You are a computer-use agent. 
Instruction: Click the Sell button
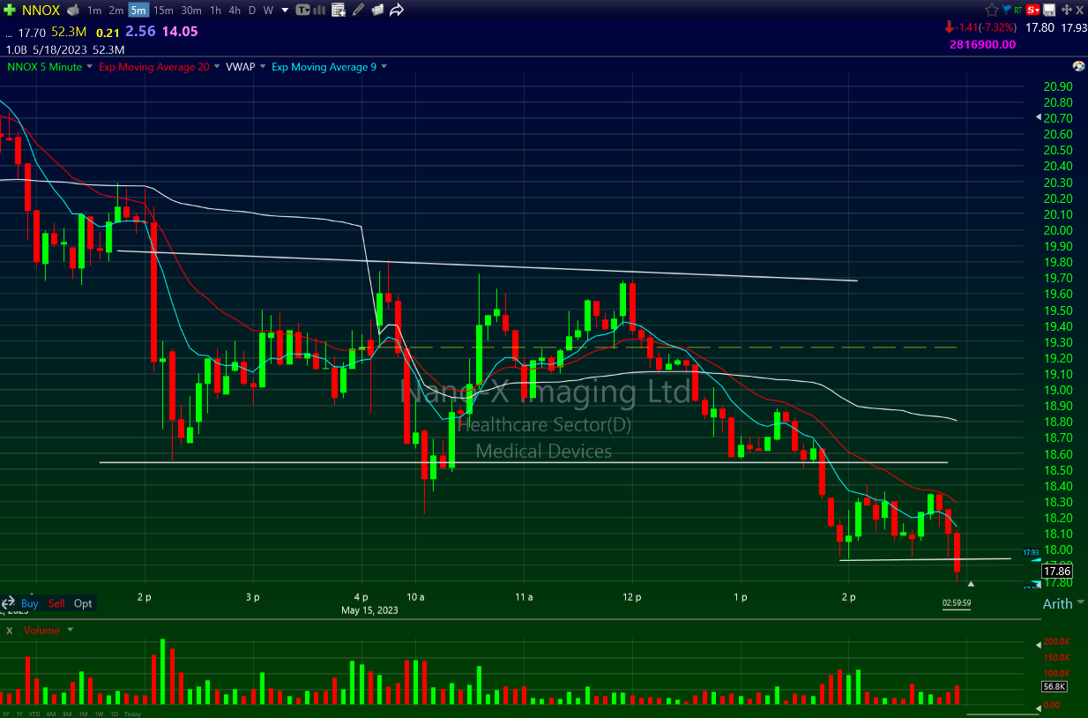(x=56, y=603)
